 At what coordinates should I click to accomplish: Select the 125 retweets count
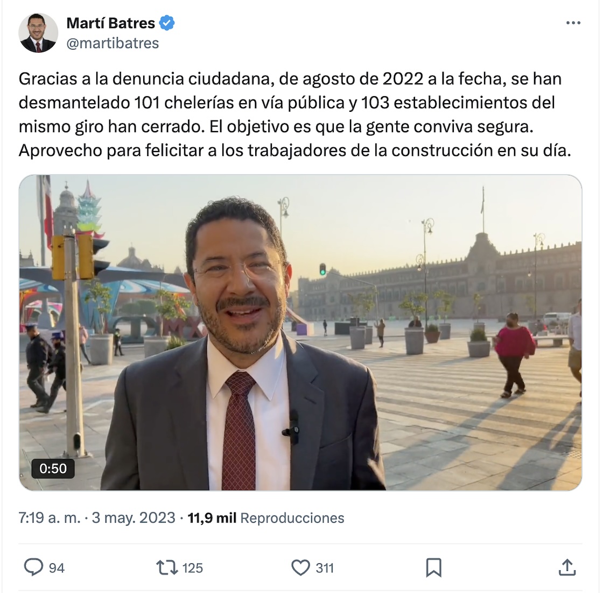192,568
